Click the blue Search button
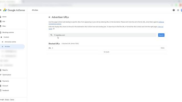The height and width of the screenshot is (102, 182). coord(161,35)
